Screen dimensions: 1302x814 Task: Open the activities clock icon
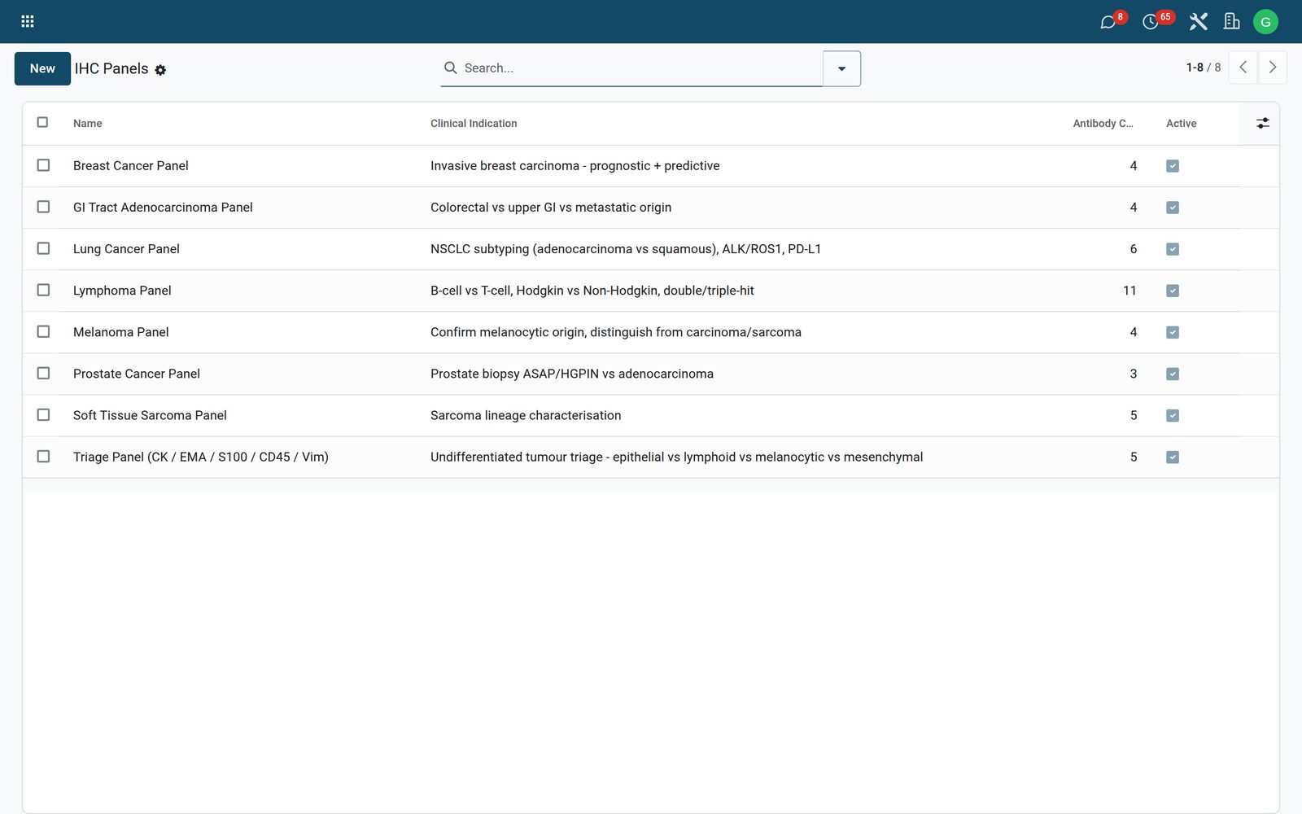(x=1150, y=22)
